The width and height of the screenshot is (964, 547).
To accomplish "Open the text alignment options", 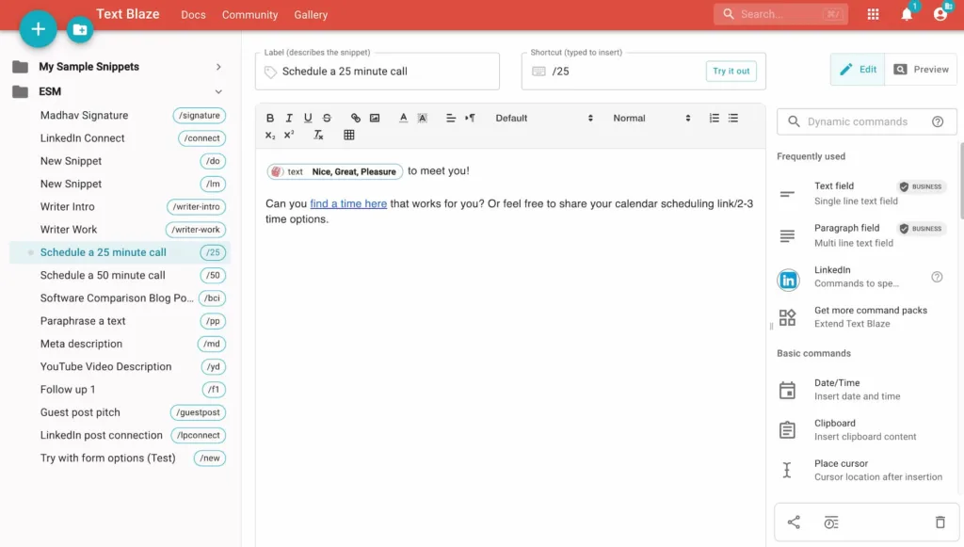I will (451, 118).
